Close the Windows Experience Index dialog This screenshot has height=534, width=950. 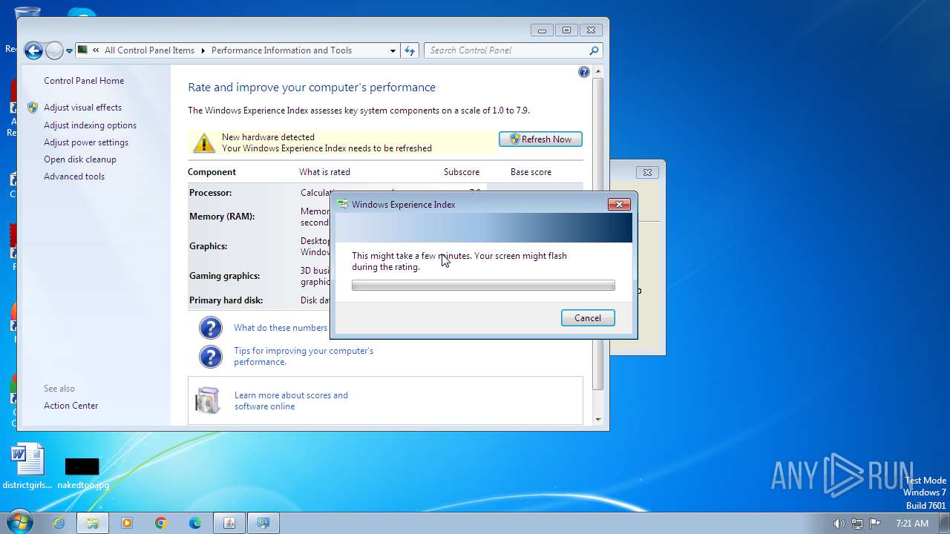(619, 204)
